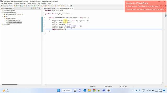Screen dimensions: 167x93
Task: Open the Debug configurations dropdown arrow
Action: 33,6
